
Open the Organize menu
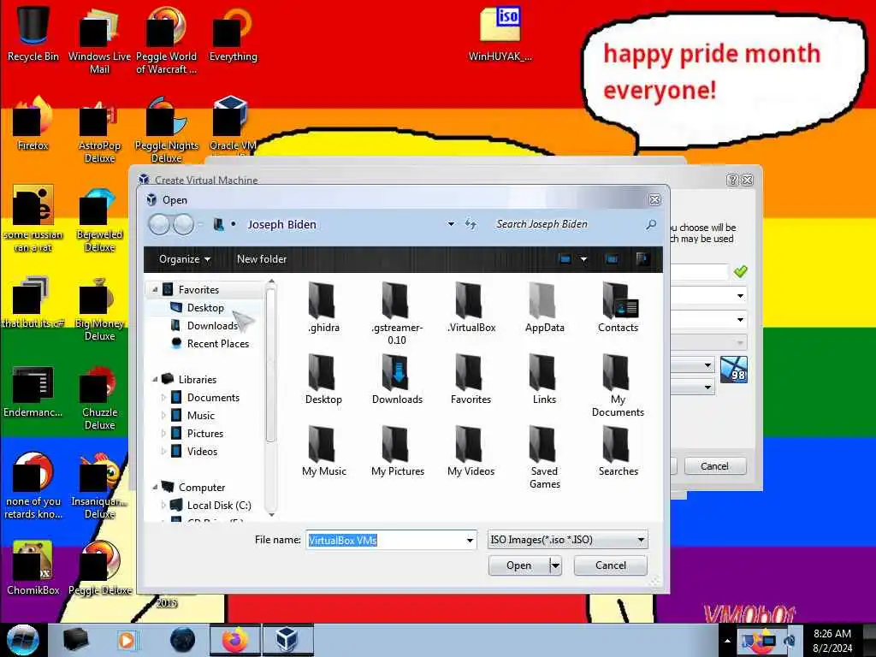pos(185,259)
